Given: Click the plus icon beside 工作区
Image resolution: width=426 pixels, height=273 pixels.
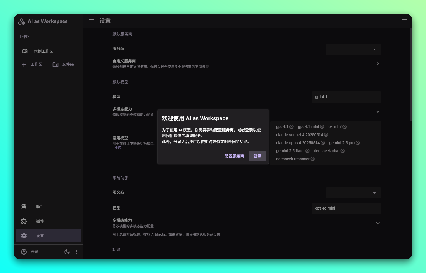Looking at the screenshot, I should click(24, 64).
